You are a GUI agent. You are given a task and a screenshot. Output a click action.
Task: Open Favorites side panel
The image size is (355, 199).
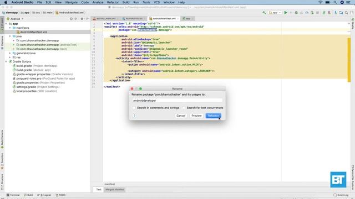(2, 161)
